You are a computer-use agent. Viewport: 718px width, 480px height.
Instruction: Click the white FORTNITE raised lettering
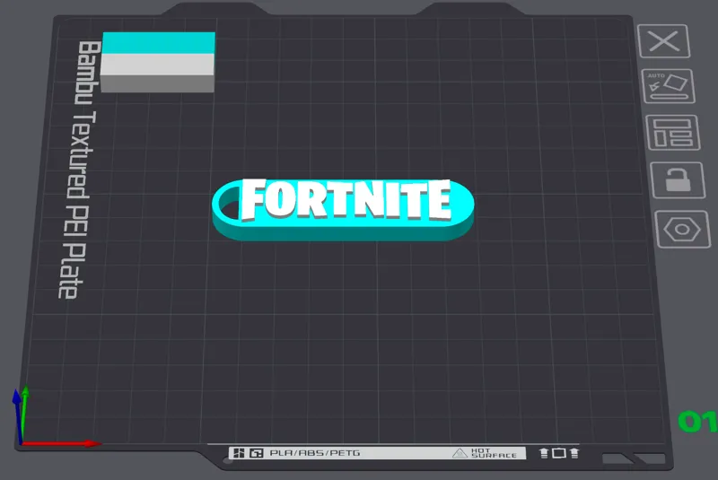click(x=346, y=199)
